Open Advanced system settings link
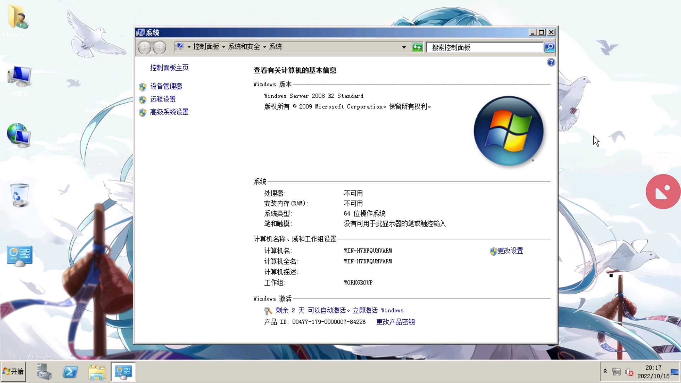681x383 pixels. click(x=169, y=112)
